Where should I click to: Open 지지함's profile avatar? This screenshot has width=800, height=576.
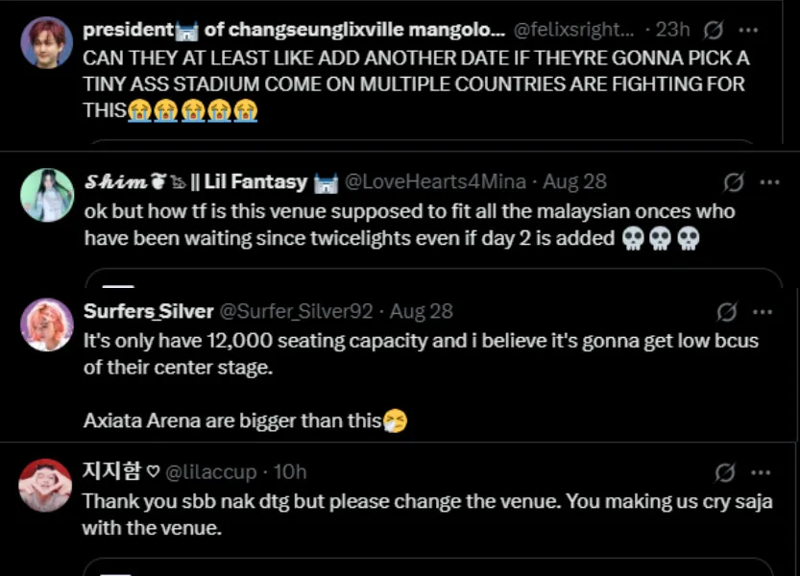(46, 485)
